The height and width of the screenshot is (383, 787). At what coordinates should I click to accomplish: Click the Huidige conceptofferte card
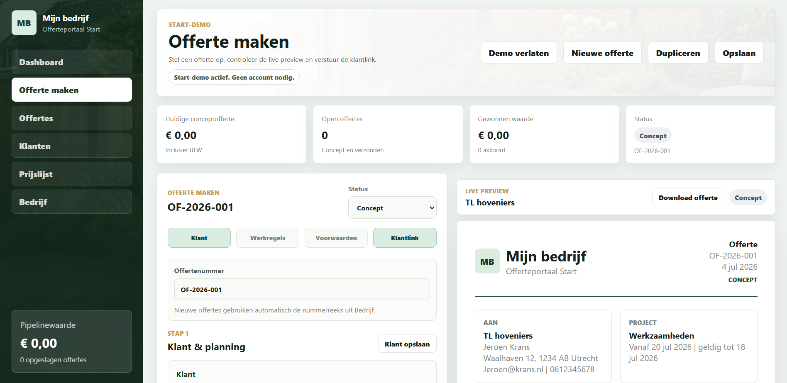coord(232,134)
